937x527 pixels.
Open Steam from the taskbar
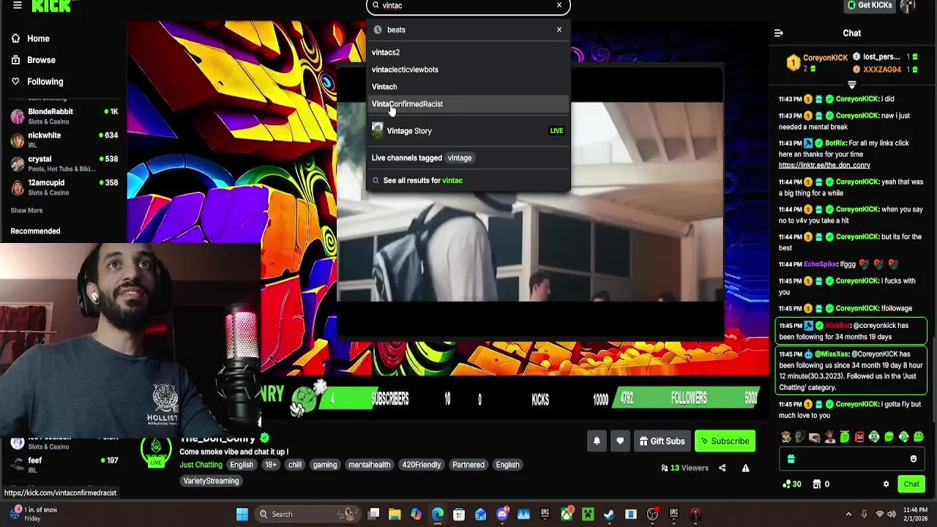(x=609, y=515)
